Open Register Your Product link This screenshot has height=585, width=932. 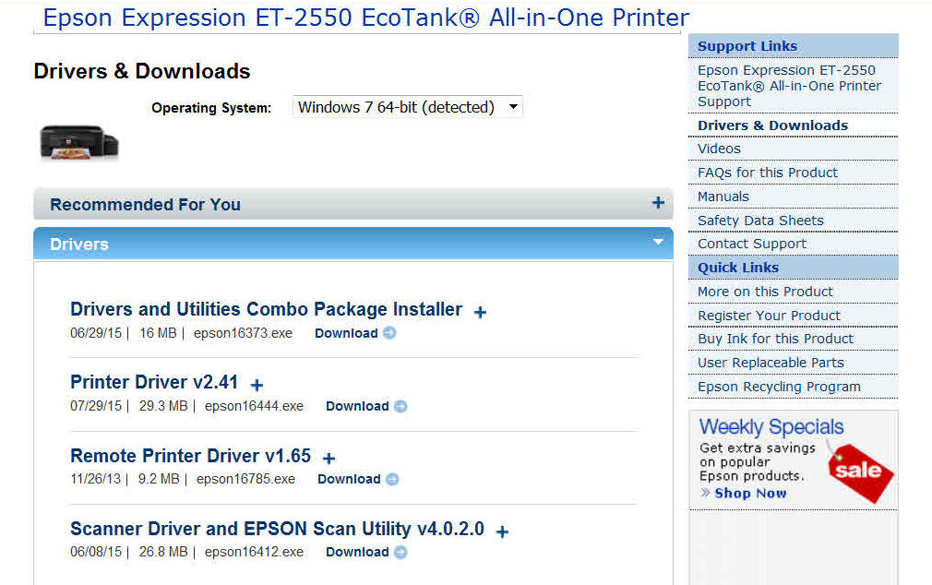[769, 316]
